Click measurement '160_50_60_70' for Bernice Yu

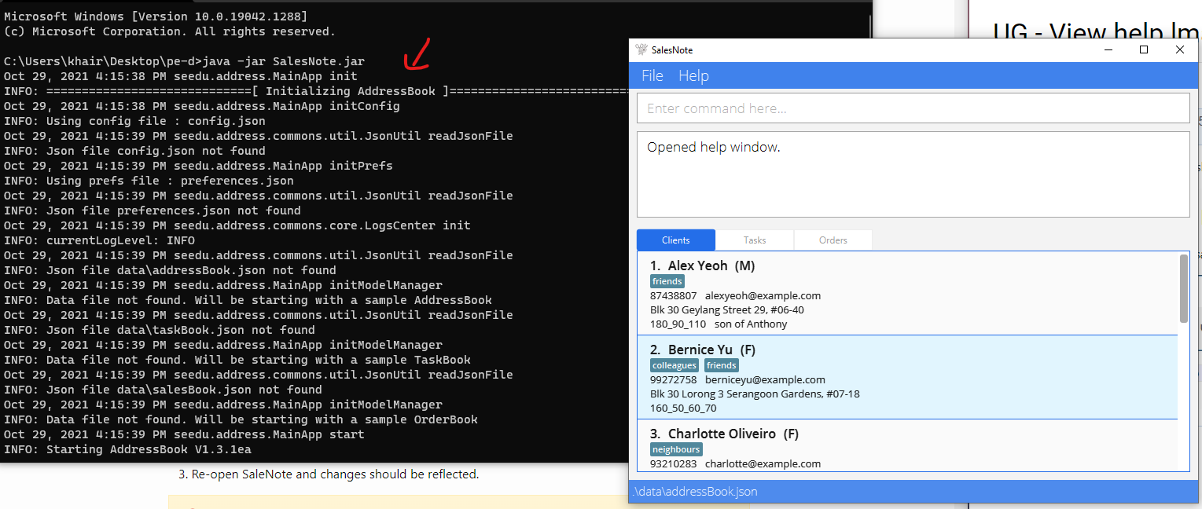[x=683, y=408]
